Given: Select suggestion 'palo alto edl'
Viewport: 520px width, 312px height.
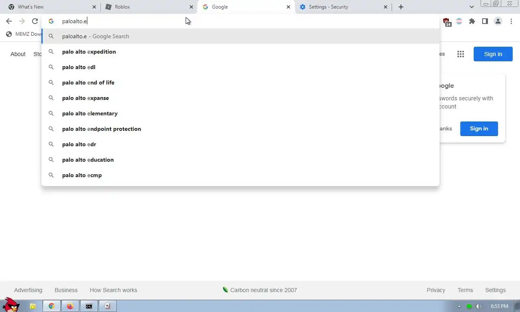Looking at the screenshot, I should (x=240, y=67).
